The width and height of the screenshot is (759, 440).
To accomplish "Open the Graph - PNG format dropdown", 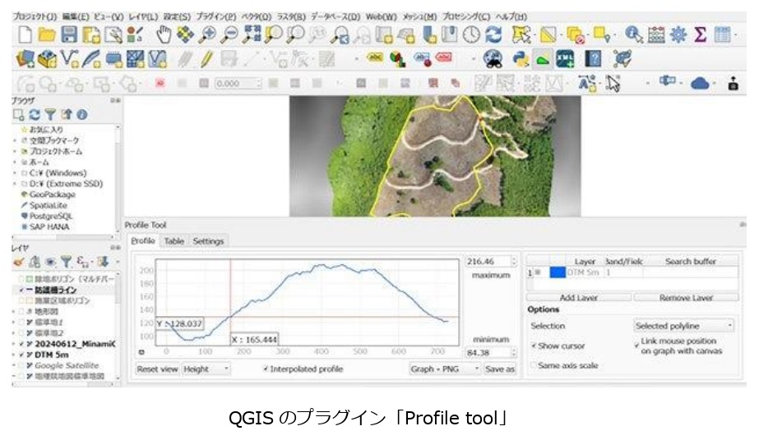I will [x=444, y=369].
